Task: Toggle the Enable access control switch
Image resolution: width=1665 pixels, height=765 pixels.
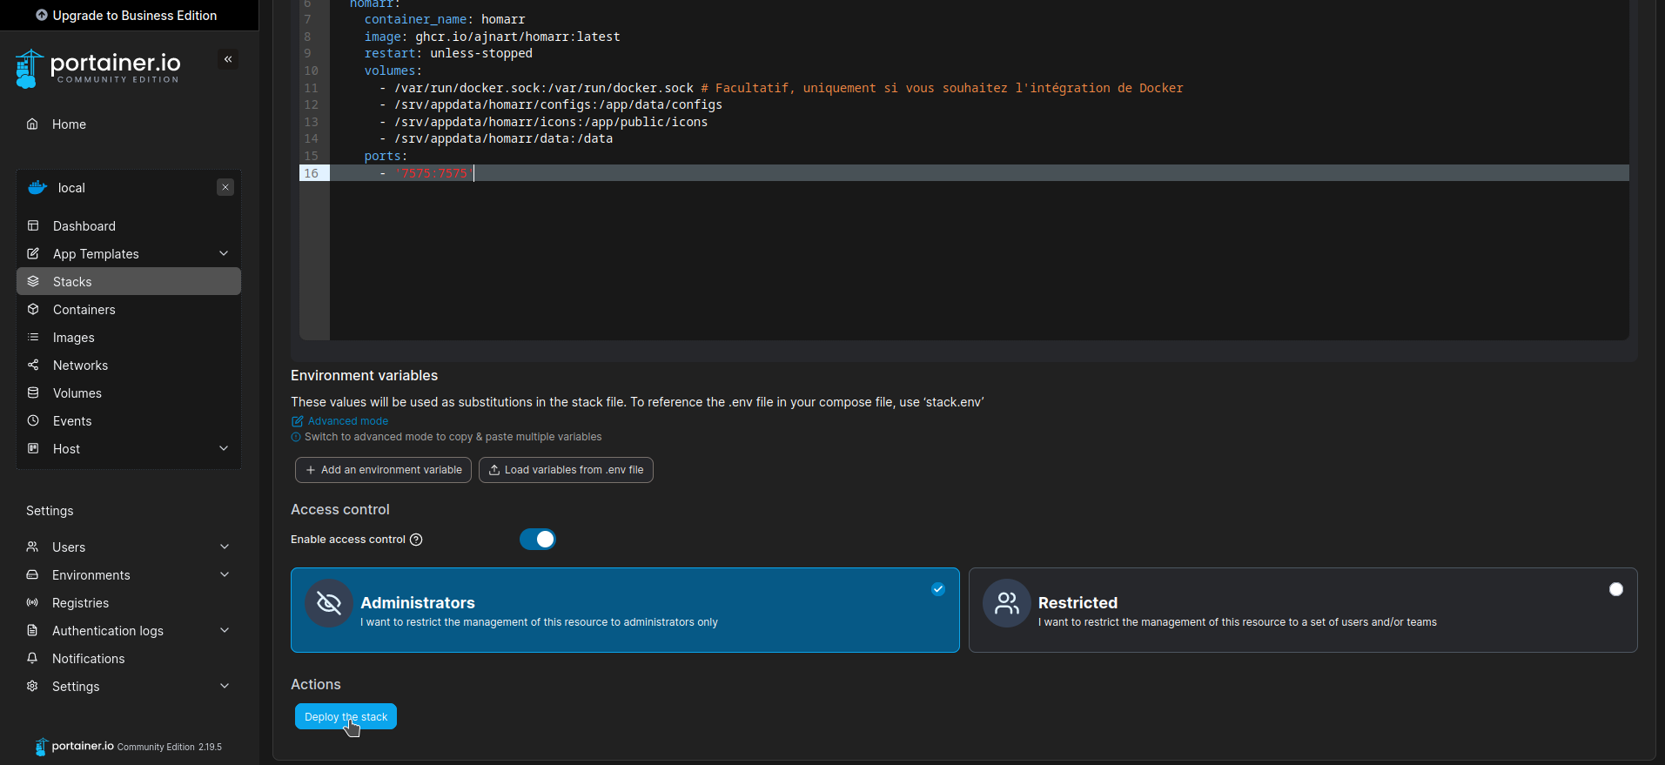Action: tap(538, 540)
